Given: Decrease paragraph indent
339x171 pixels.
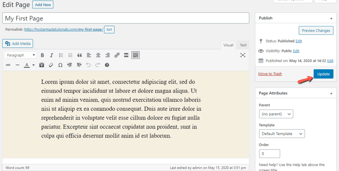Looking at the screenshot, I should click(x=70, y=65).
